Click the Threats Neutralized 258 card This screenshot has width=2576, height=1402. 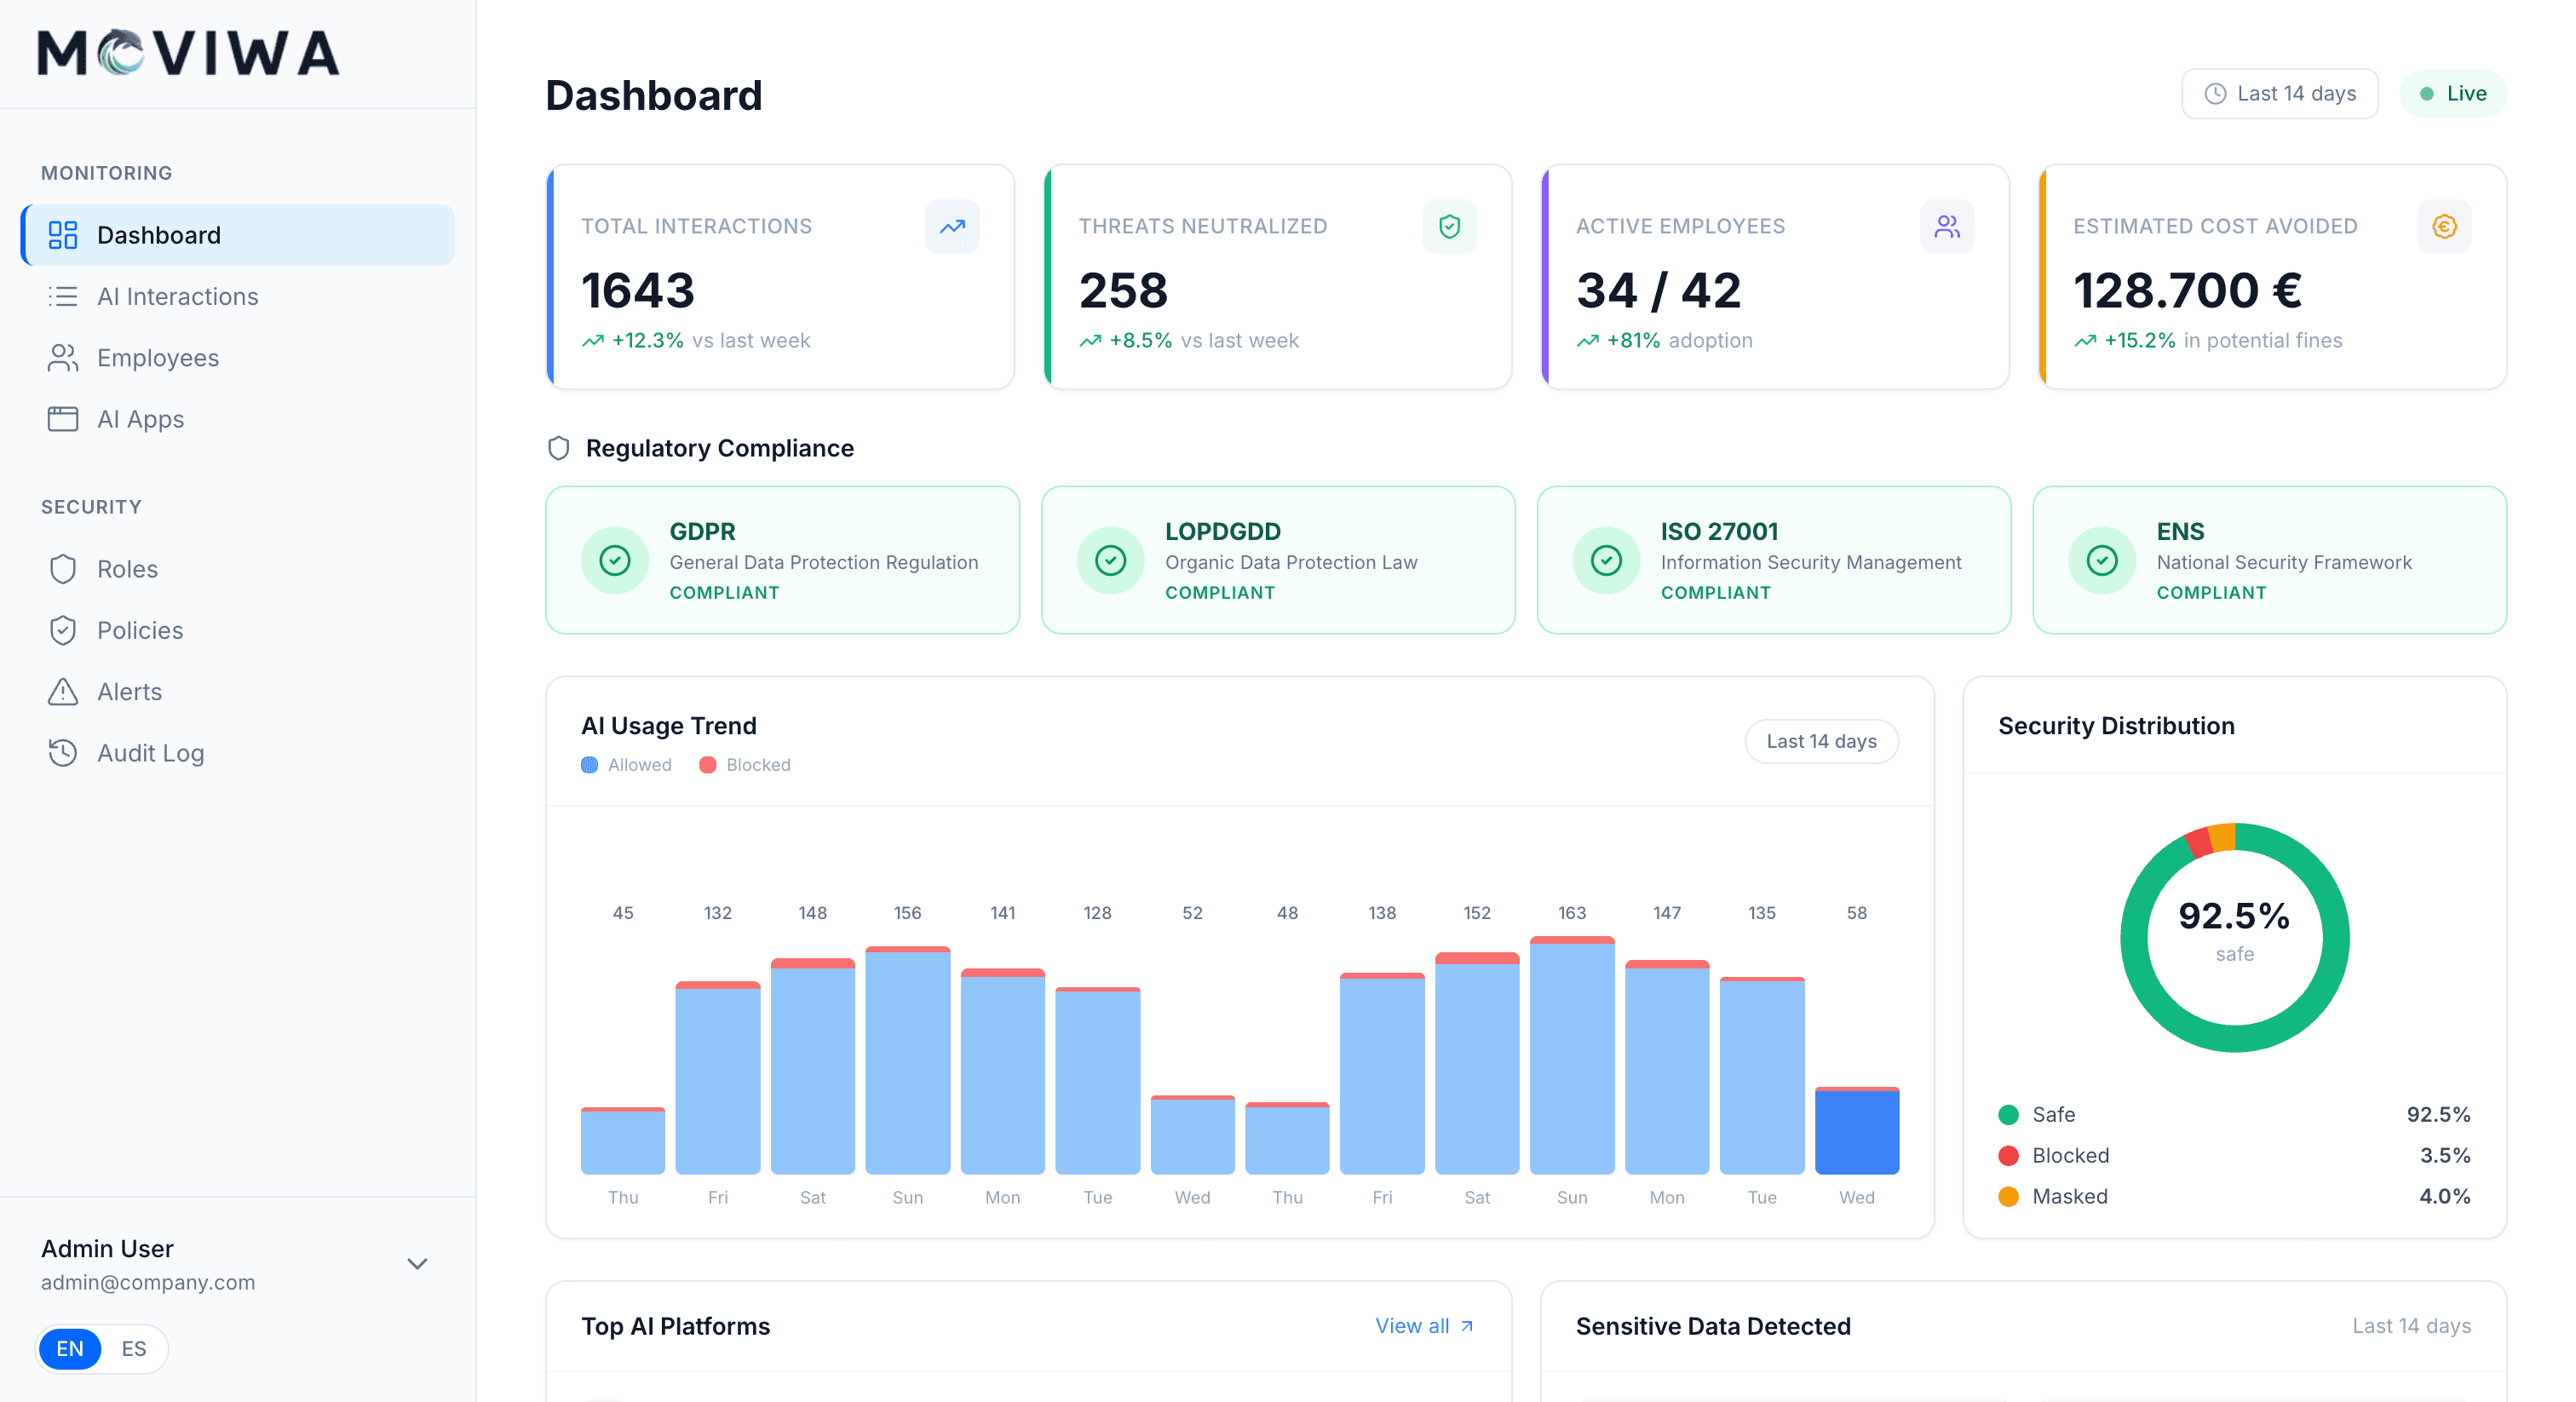click(1277, 277)
